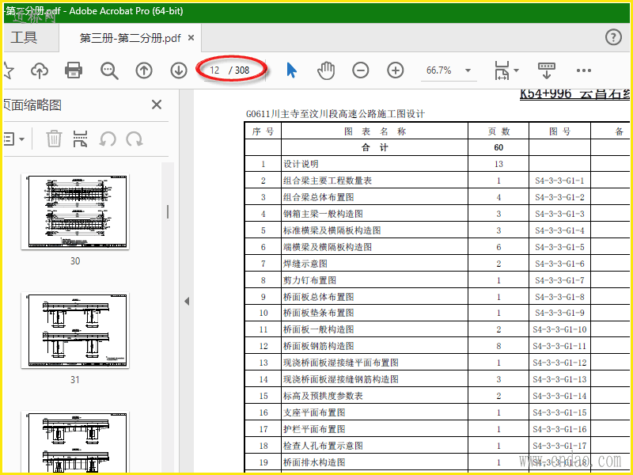The height and width of the screenshot is (475, 633).
Task: Print the document with printer icon
Action: 74,70
